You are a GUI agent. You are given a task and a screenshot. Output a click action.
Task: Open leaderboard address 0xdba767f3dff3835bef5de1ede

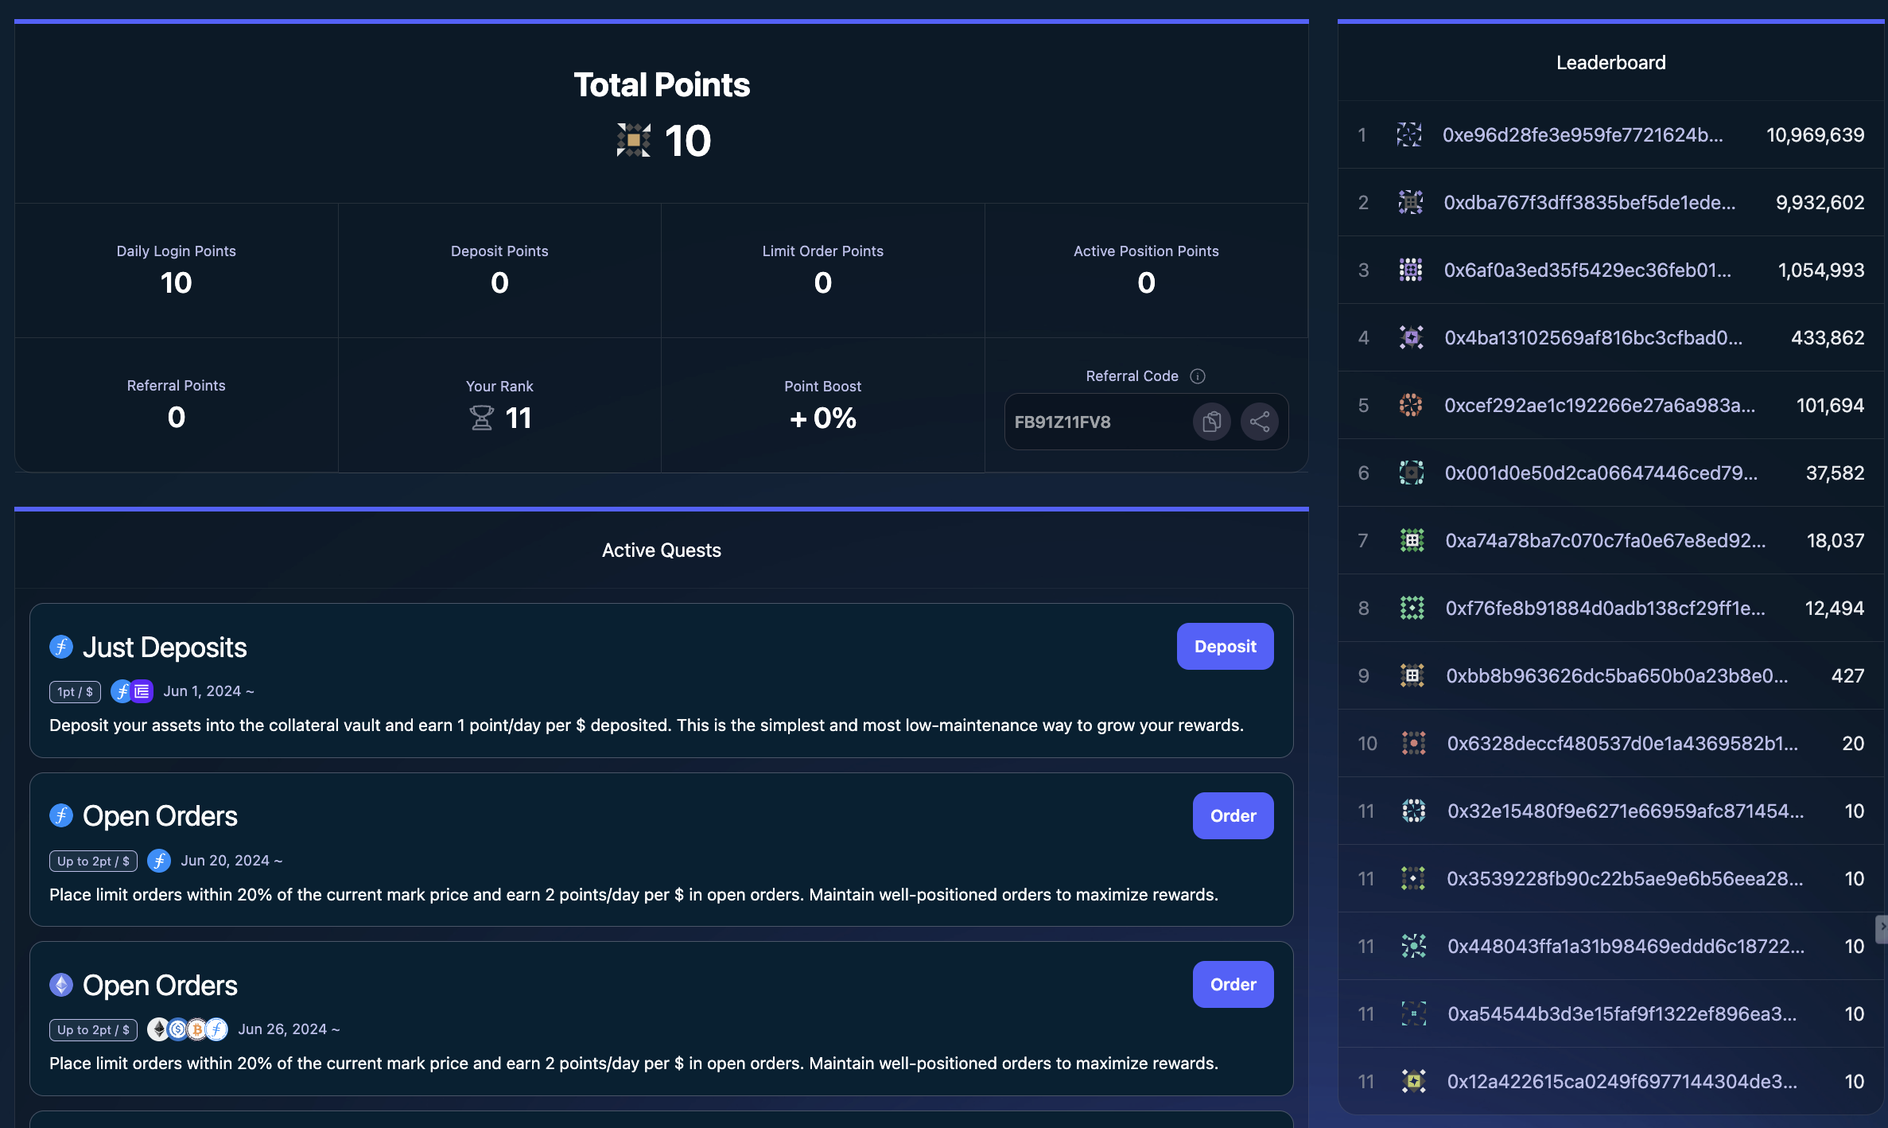[1589, 203]
